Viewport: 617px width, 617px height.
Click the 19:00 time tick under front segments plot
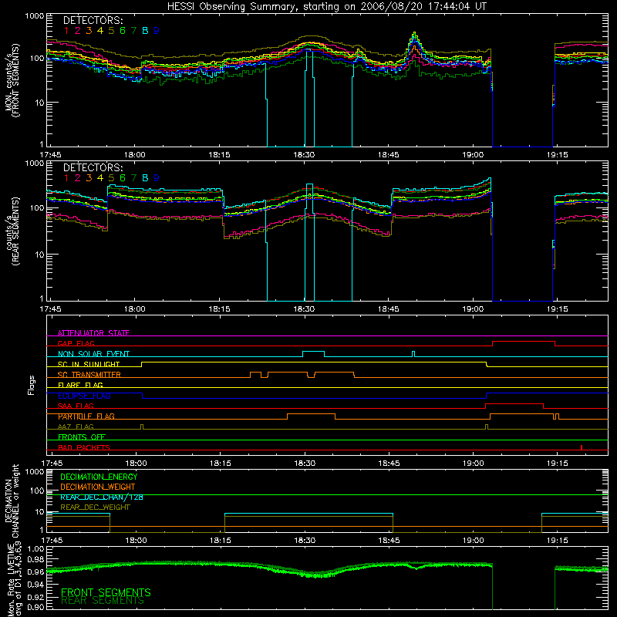(473, 155)
